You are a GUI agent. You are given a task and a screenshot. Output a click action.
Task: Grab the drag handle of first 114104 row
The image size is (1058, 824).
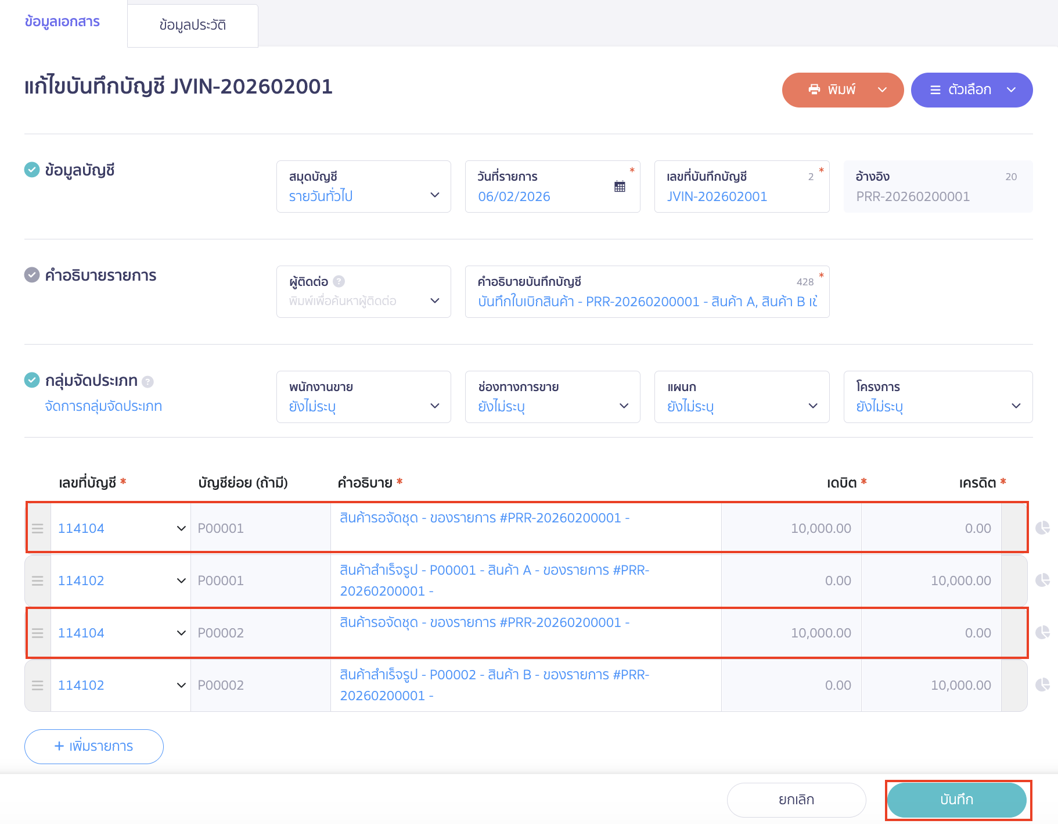pos(38,528)
